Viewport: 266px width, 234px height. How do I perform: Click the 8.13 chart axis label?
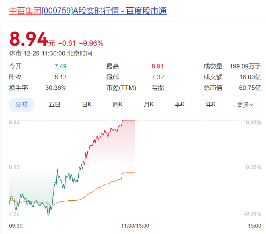(x=14, y=167)
